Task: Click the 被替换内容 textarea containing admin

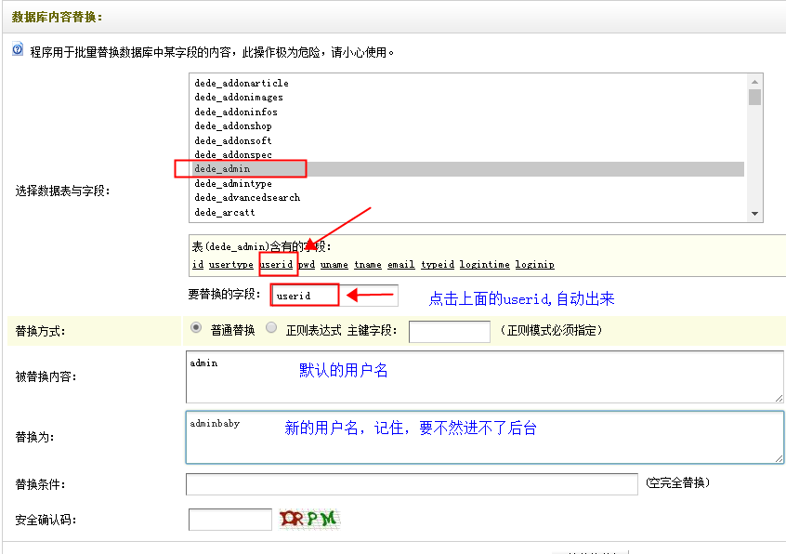Action: (484, 377)
